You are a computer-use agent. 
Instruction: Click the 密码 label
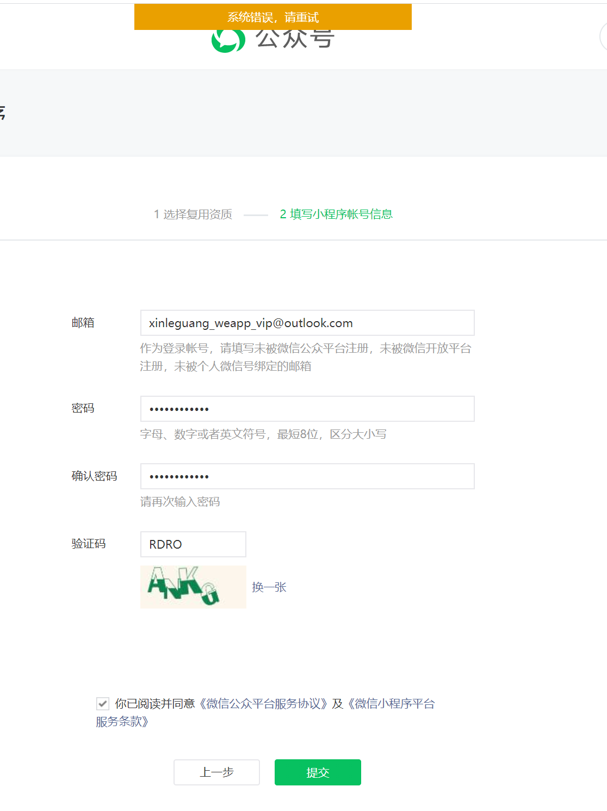(83, 408)
